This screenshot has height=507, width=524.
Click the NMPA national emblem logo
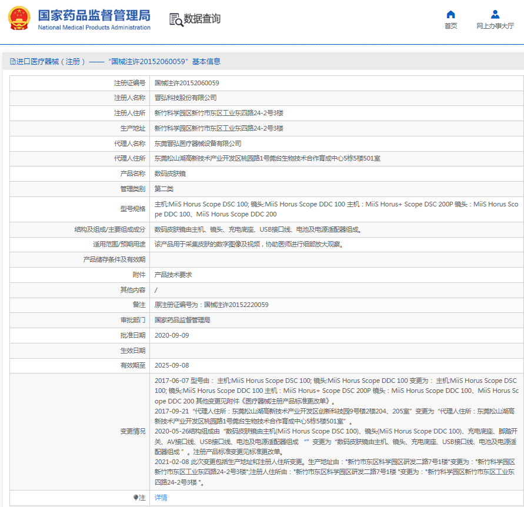(x=19, y=19)
